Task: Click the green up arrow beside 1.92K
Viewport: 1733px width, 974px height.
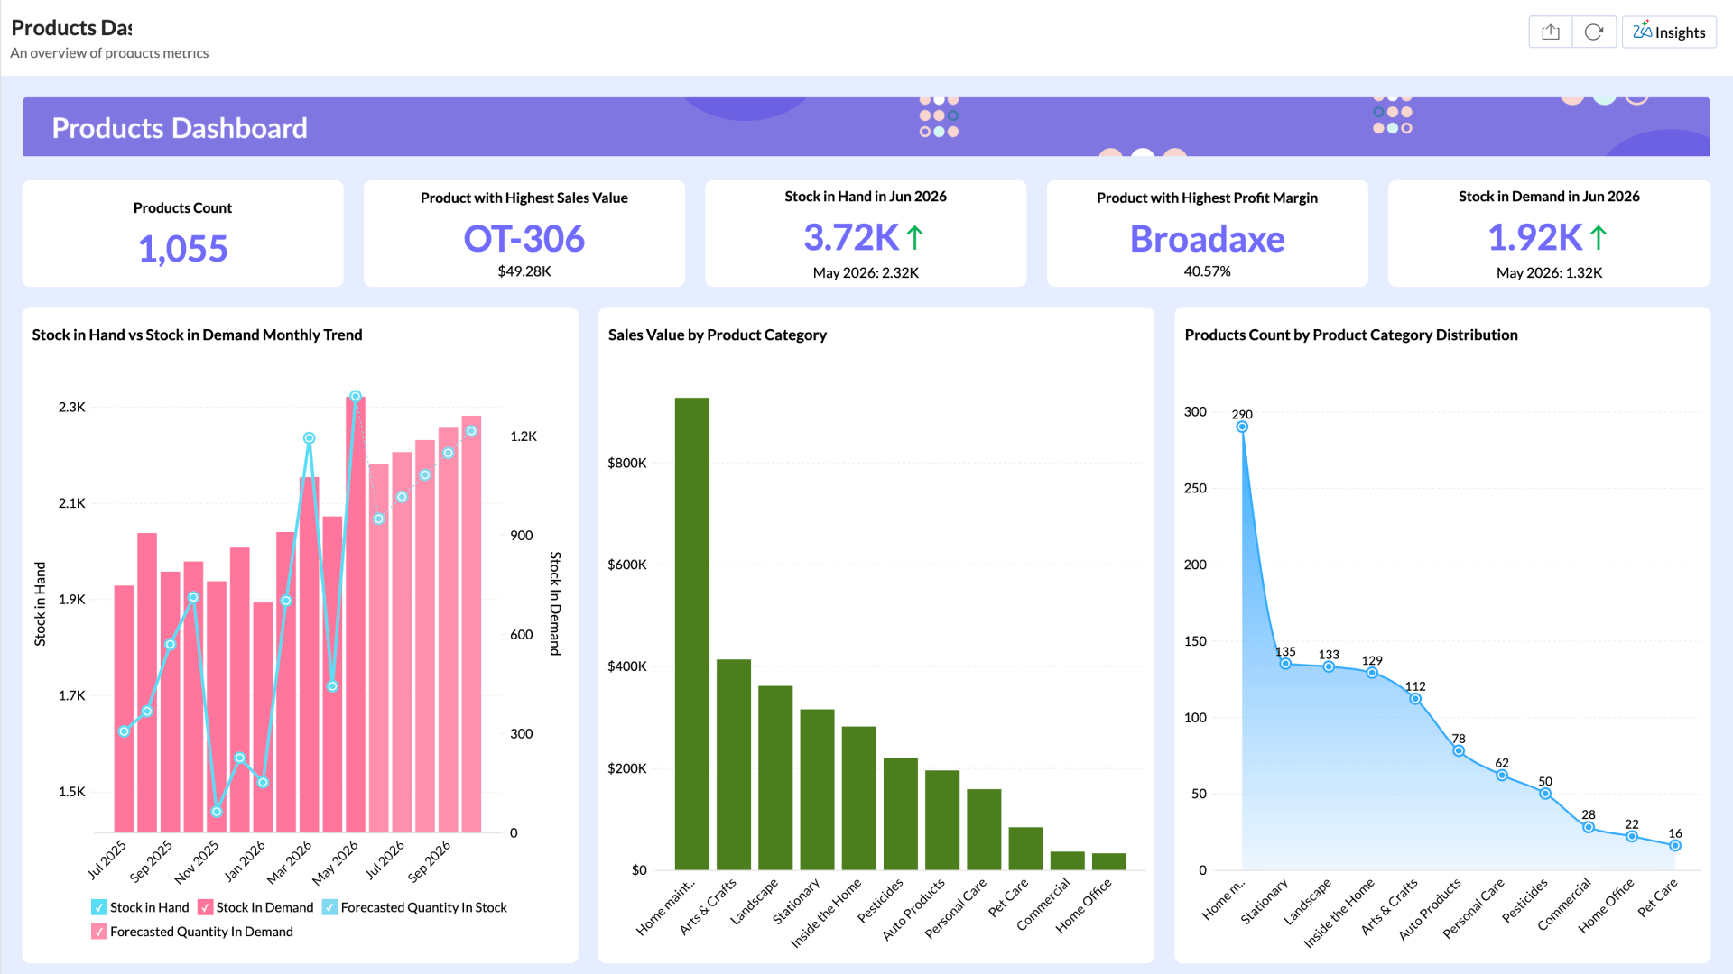Action: (1599, 238)
